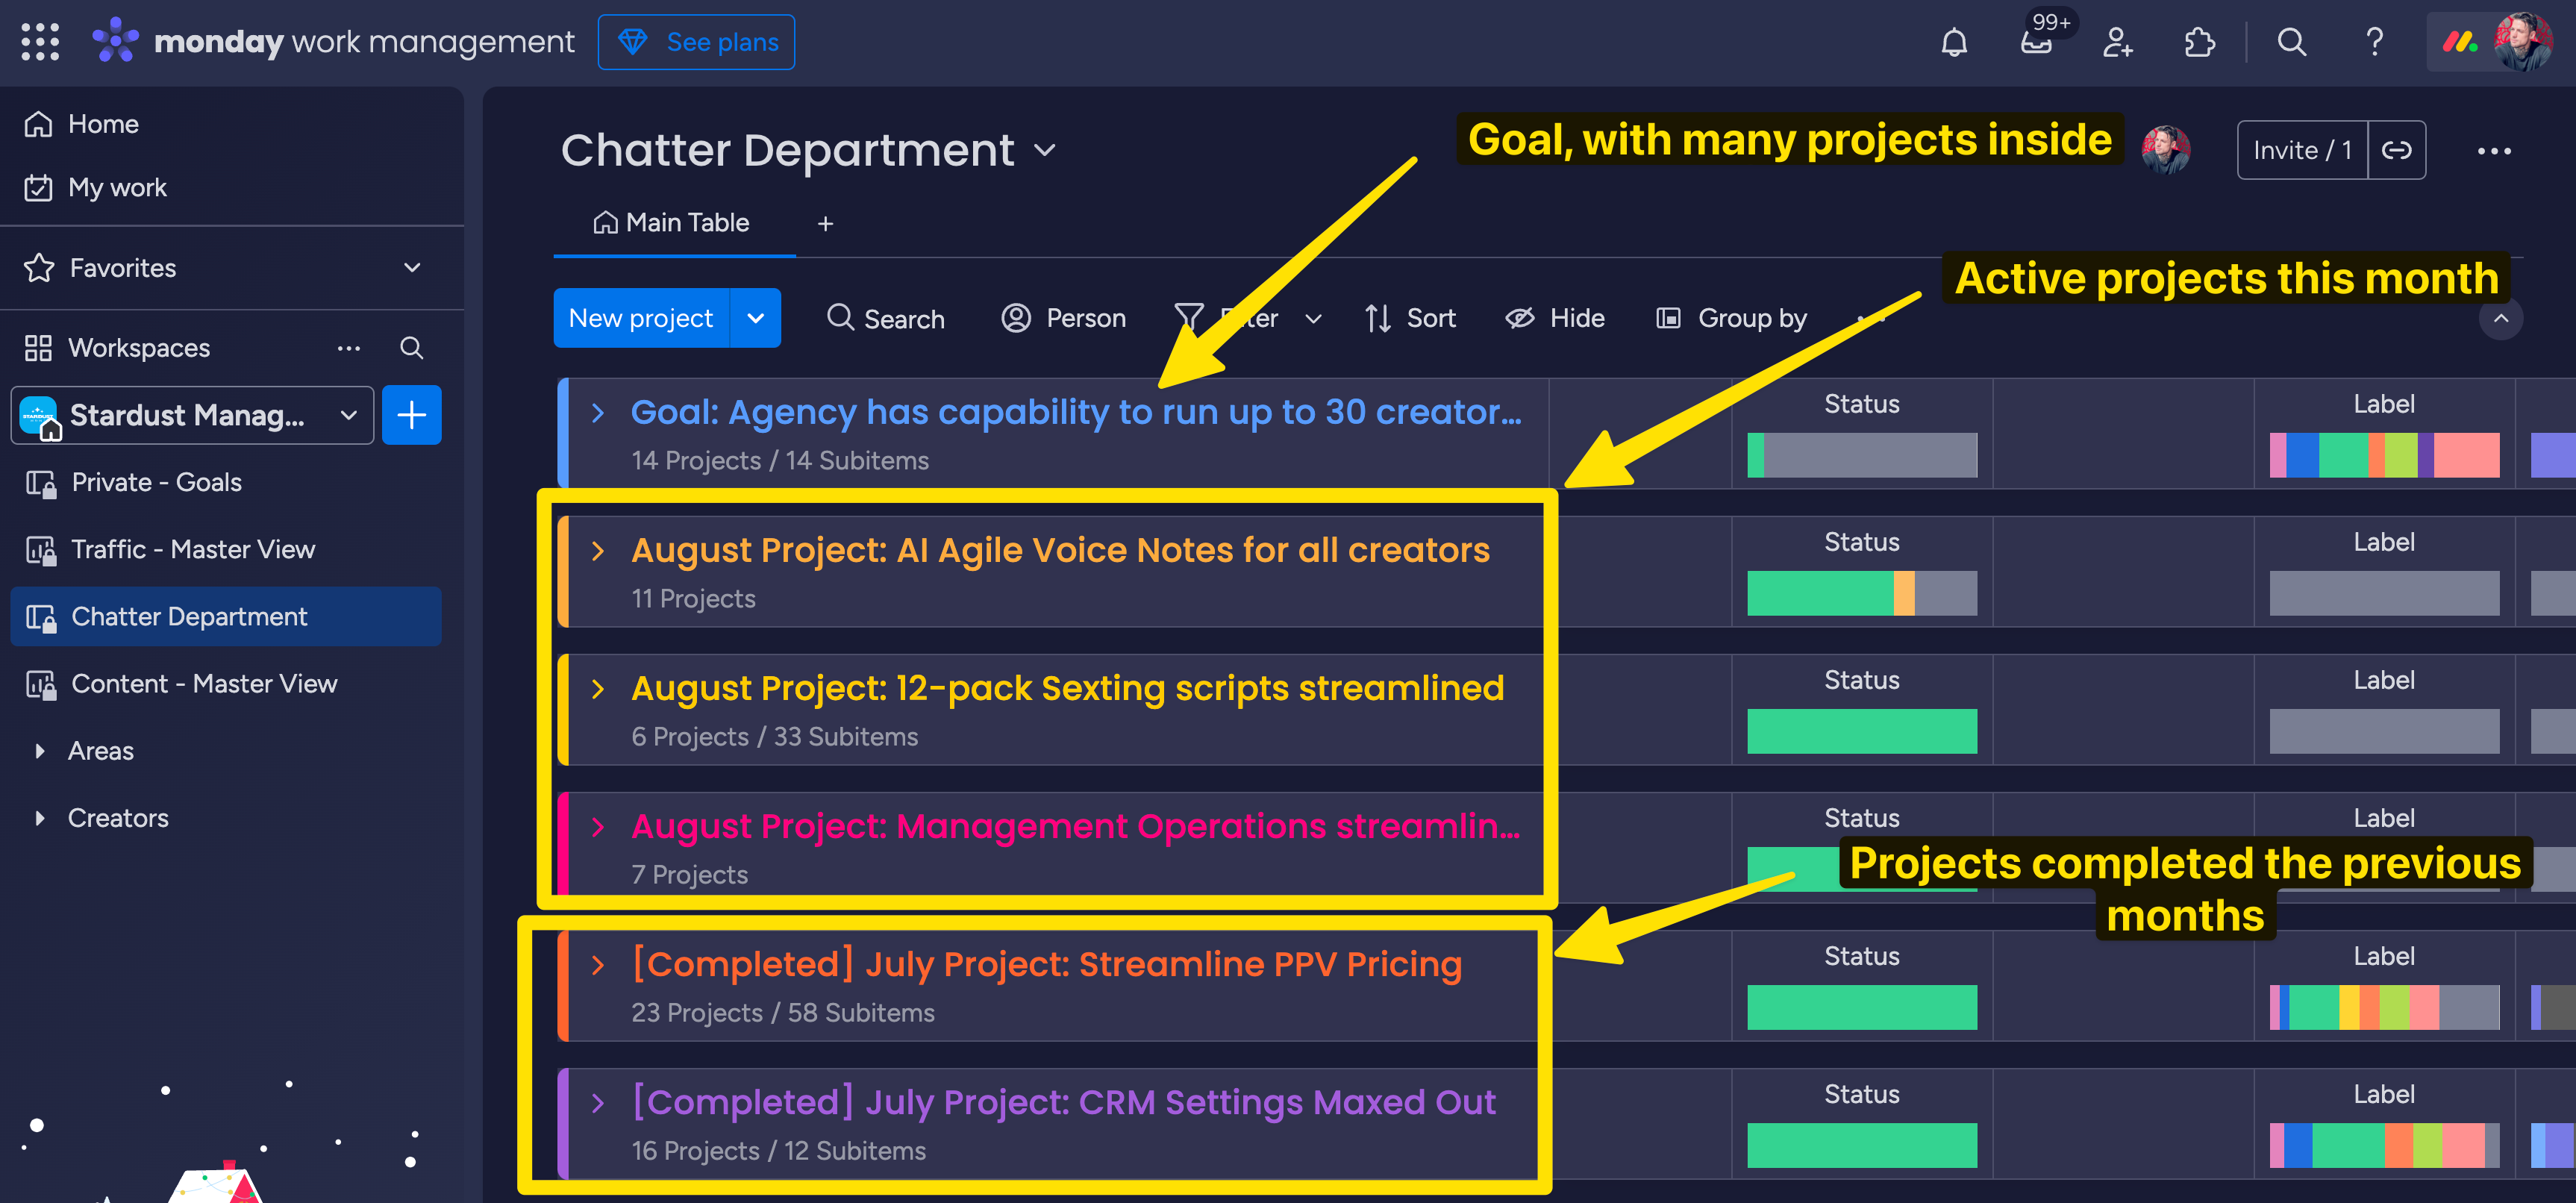The image size is (2576, 1203).
Task: Open the notifications bell
Action: (1953, 42)
